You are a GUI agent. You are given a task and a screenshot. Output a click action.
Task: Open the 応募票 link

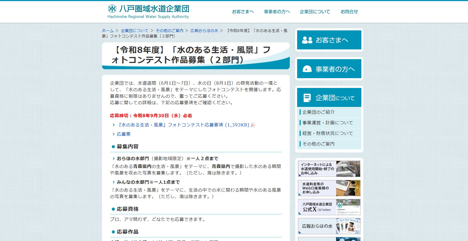[x=124, y=134]
